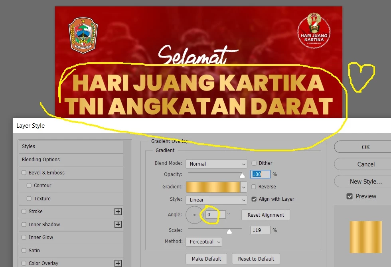
Task: Enable the Satin checkbox
Action: tap(24, 250)
